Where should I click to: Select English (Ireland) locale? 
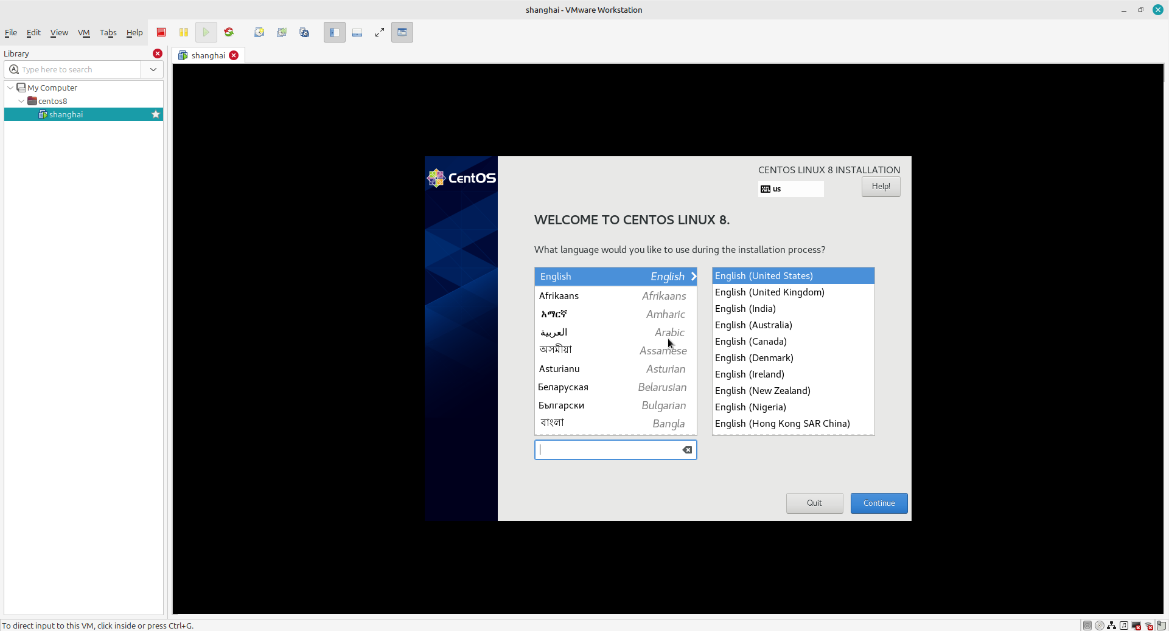[x=793, y=374]
